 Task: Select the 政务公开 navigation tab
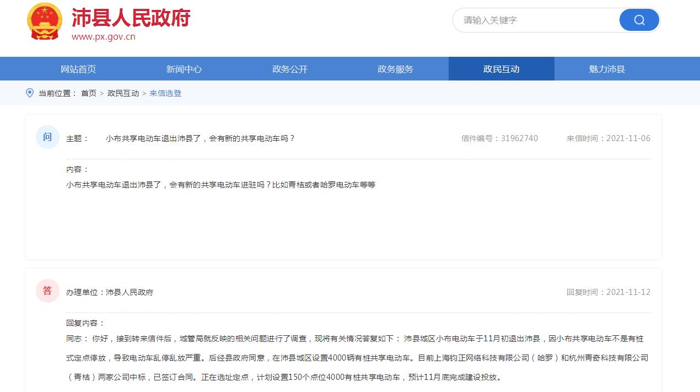pos(290,69)
